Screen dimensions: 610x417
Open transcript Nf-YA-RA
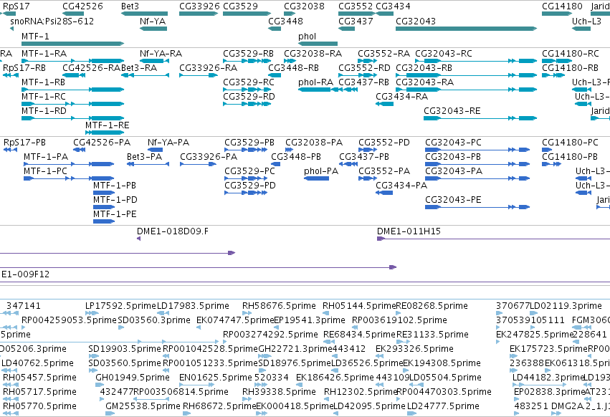161,54
